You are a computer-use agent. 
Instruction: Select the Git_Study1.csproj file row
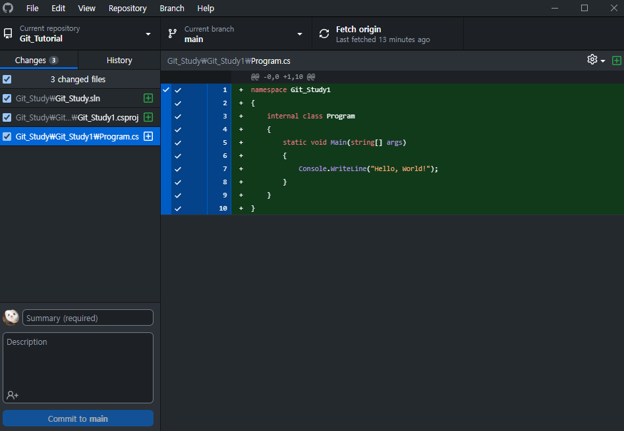(80, 117)
